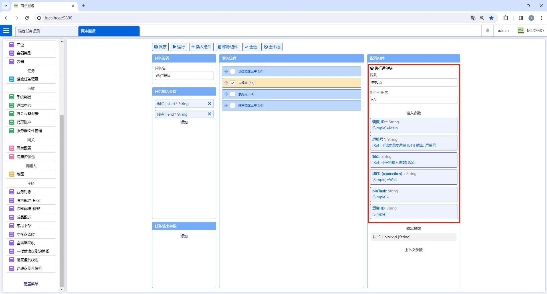Screen dimensions: 547x294
Task: Open 服务器文件管理 in the sidebar
Action: tap(31, 131)
